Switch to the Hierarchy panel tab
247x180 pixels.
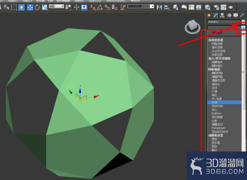pos(222,15)
